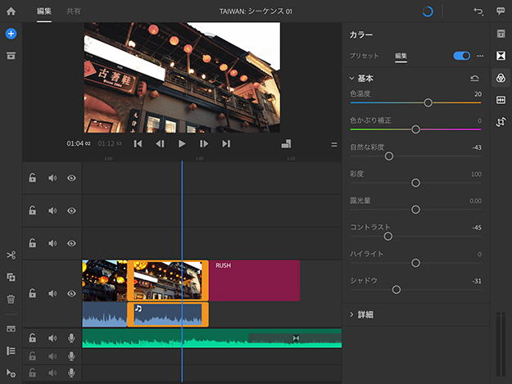Image resolution: width=512 pixels, height=384 pixels.
Task: Switch to the 共有 tab
Action: point(74,11)
